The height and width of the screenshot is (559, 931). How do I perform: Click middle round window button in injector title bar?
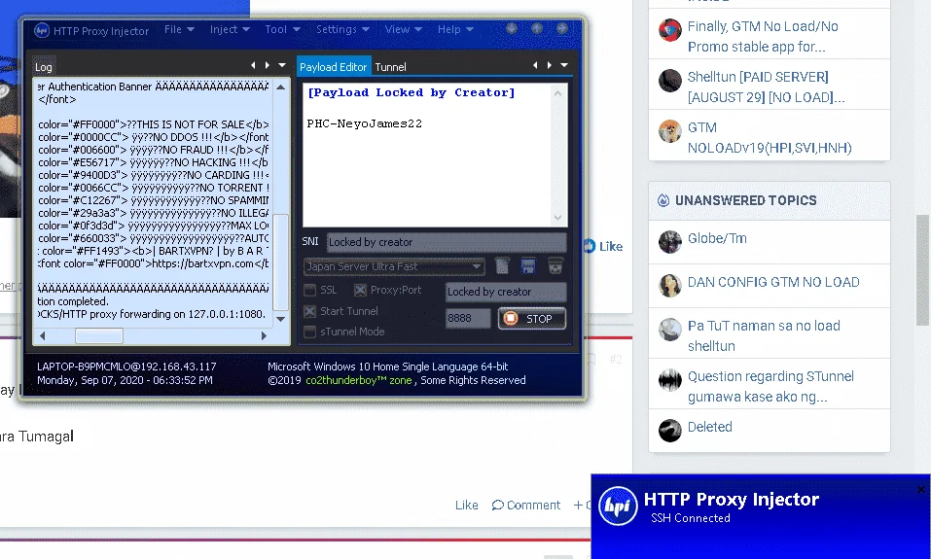[x=537, y=28]
